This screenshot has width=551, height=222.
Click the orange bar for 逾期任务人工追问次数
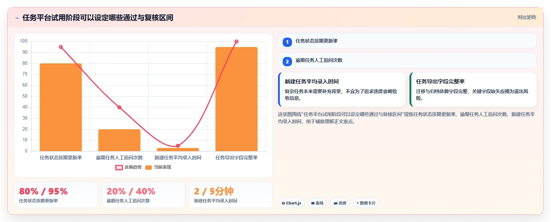coord(119,140)
